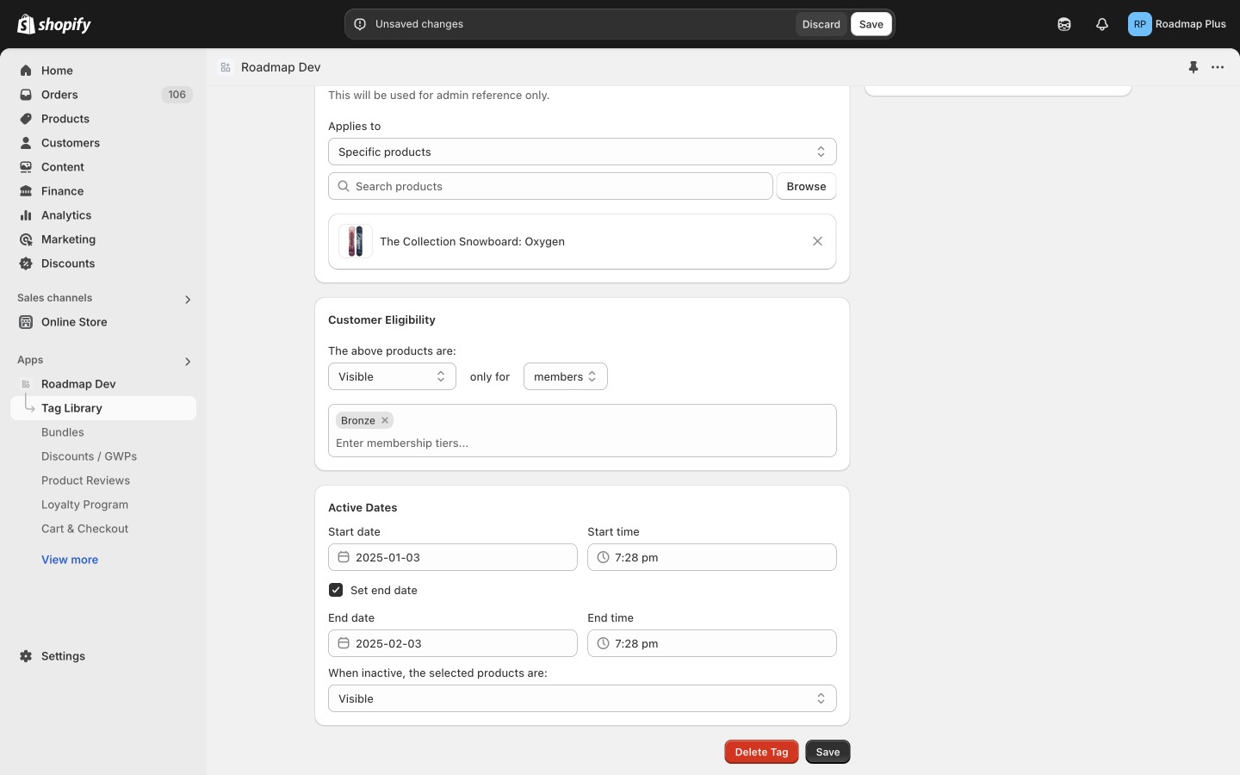The width and height of the screenshot is (1240, 775).
Task: Pin the Roadmap Dev page
Action: [x=1193, y=67]
